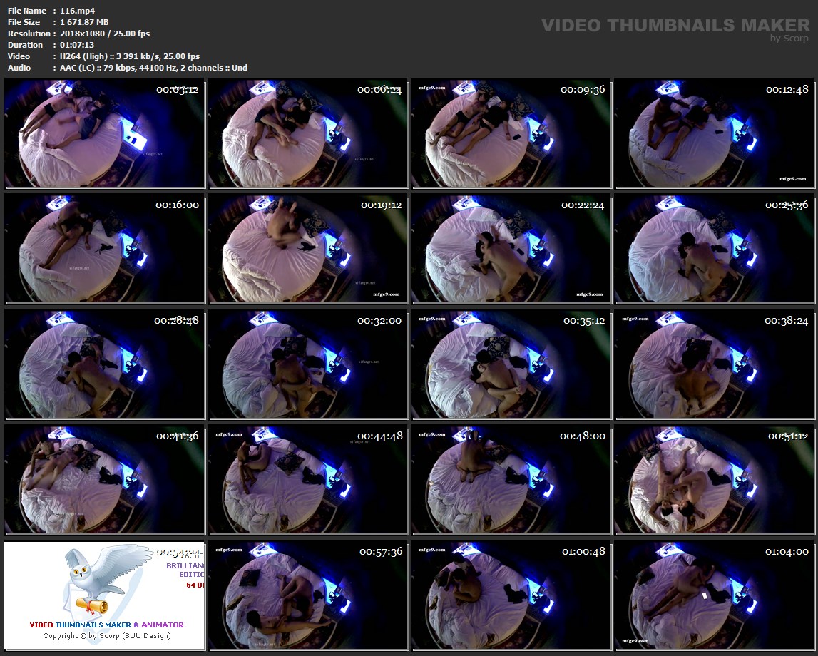Viewport: 818px width, 656px height.
Task: Open the frame marked 00:57:36
Action: coord(308,595)
